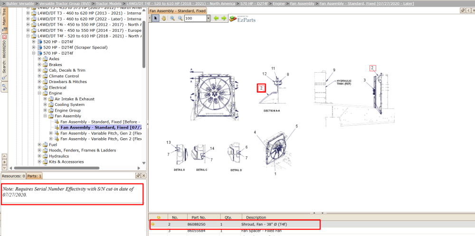Click the note icon in row 2
Image resolution: width=475 pixels, height=236 pixels.
[153, 224]
